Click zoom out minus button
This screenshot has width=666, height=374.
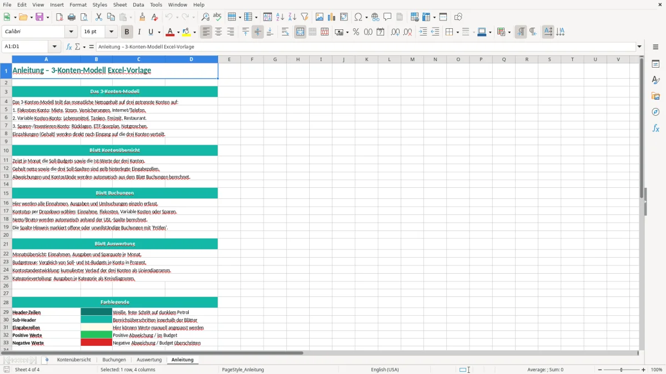click(x=600, y=370)
